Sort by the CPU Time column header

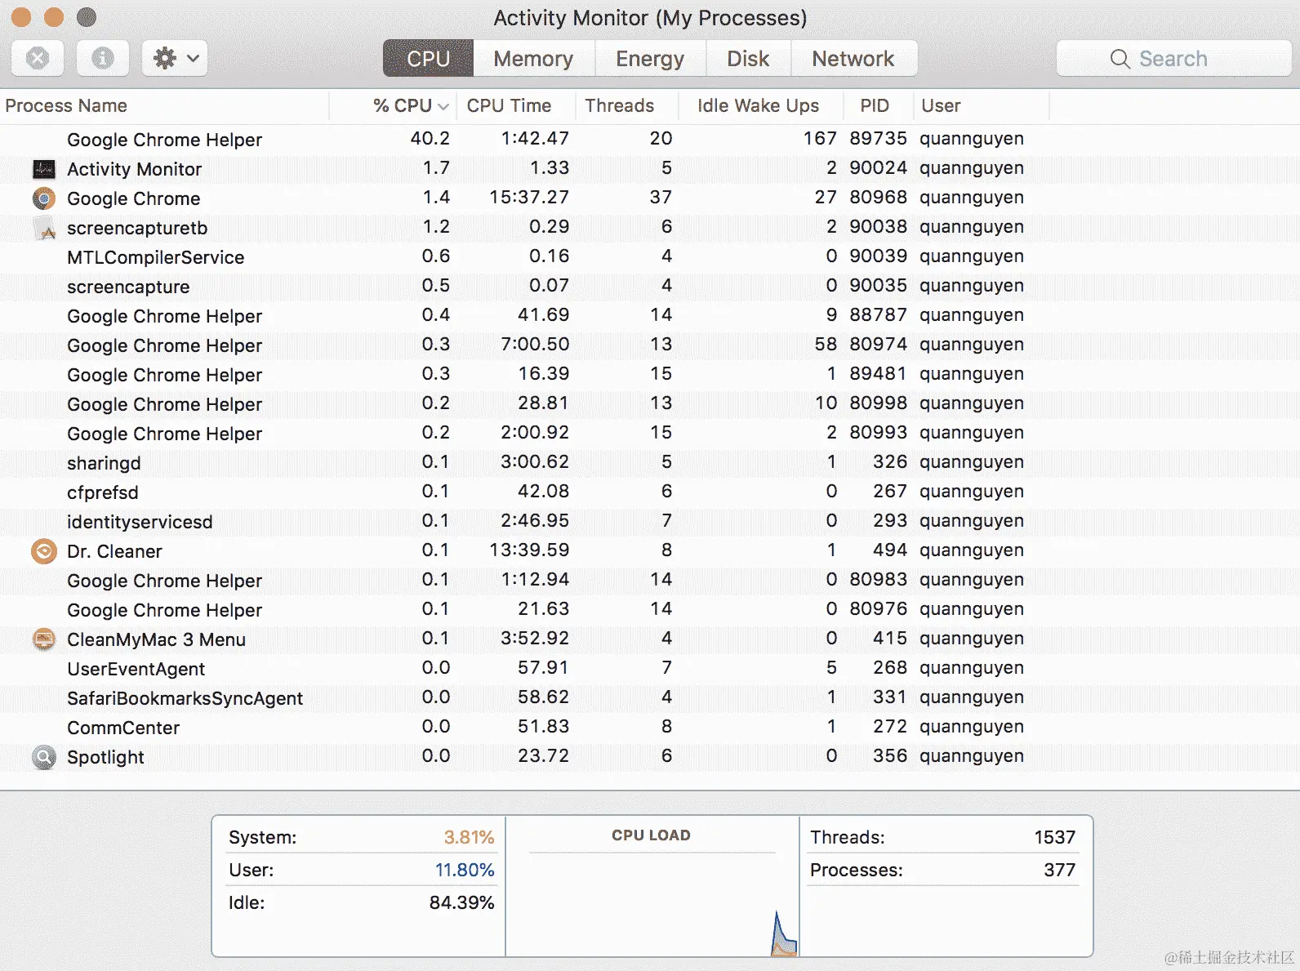tap(515, 106)
